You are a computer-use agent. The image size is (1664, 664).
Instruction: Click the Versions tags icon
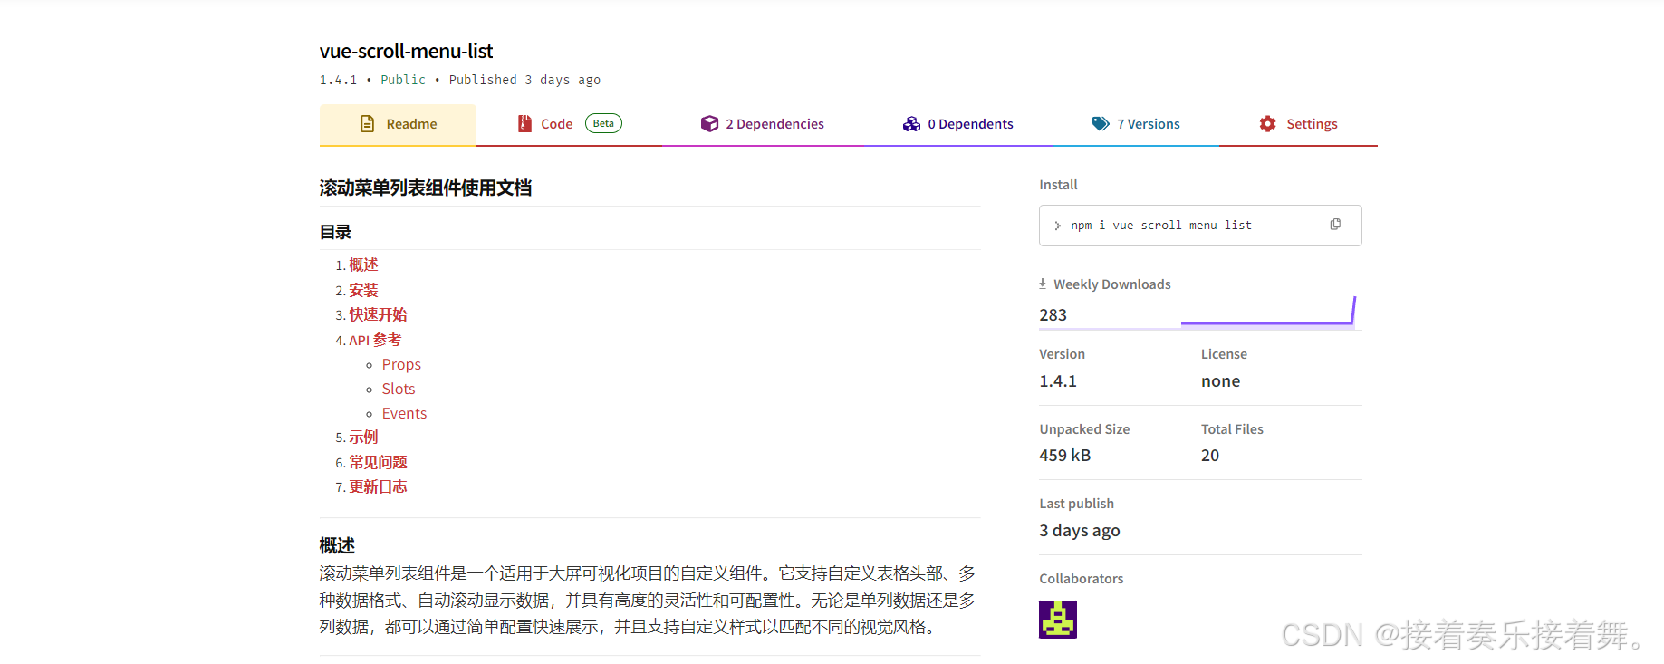tap(1101, 124)
